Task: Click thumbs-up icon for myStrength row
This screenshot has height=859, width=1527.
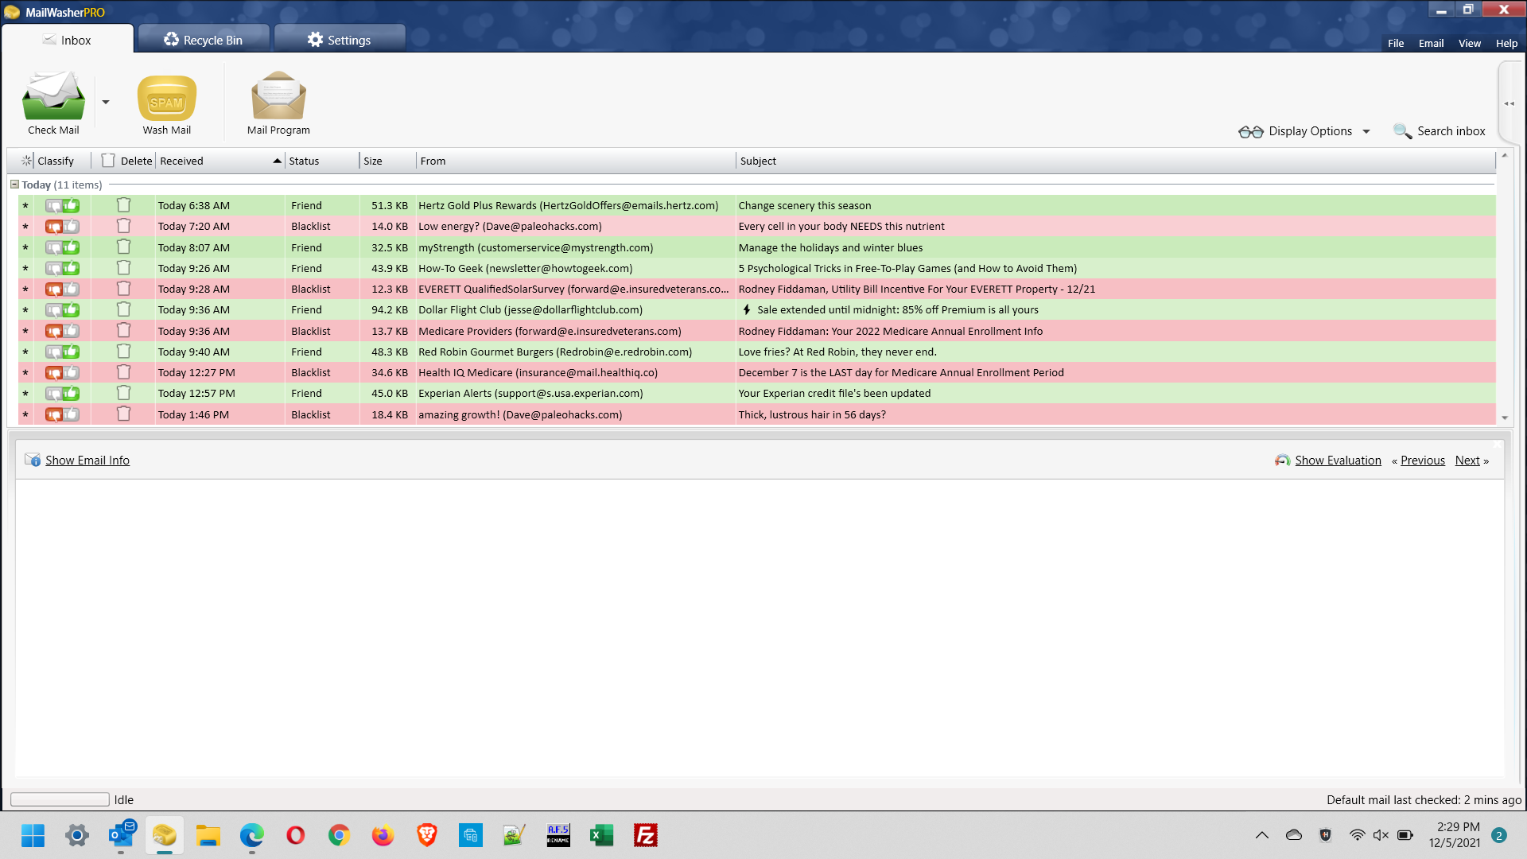Action: [x=72, y=247]
